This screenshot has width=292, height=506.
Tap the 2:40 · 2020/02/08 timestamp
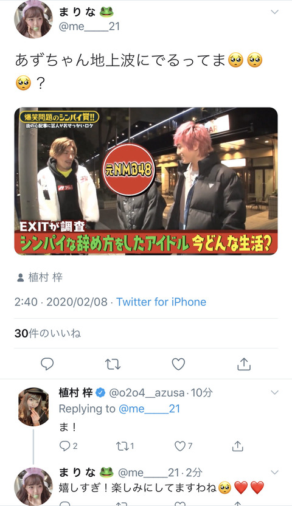pyautogui.click(x=61, y=302)
